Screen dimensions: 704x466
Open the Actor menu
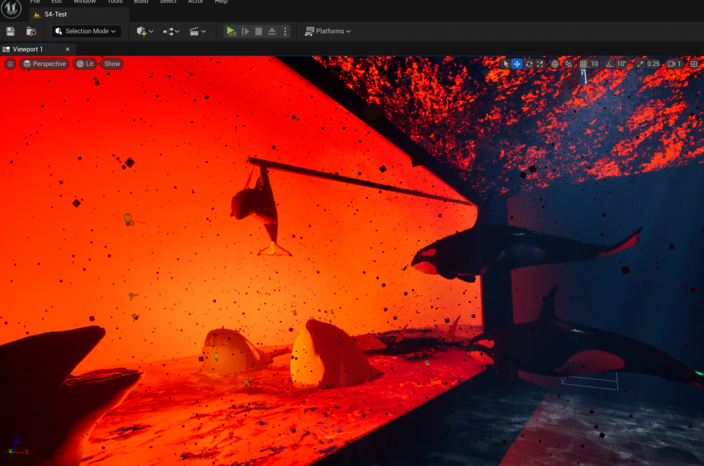[195, 2]
